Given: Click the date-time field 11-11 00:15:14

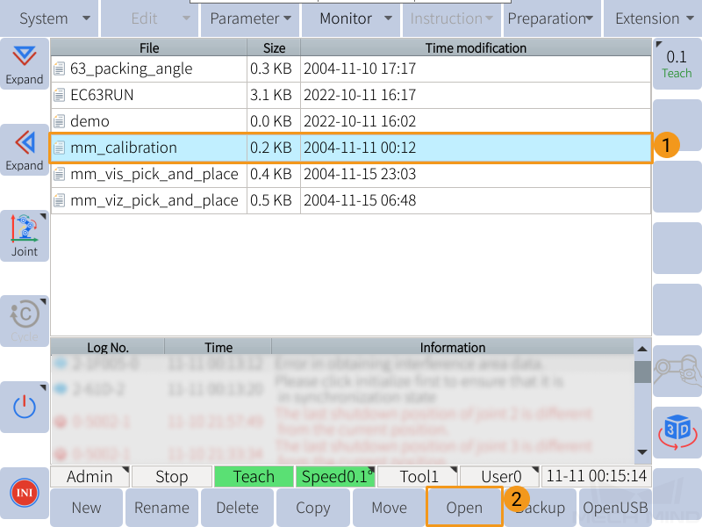Looking at the screenshot, I should (597, 476).
